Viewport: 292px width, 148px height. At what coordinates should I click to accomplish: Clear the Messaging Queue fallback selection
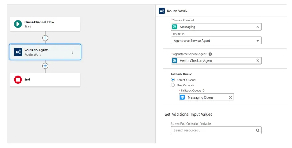click(x=231, y=97)
